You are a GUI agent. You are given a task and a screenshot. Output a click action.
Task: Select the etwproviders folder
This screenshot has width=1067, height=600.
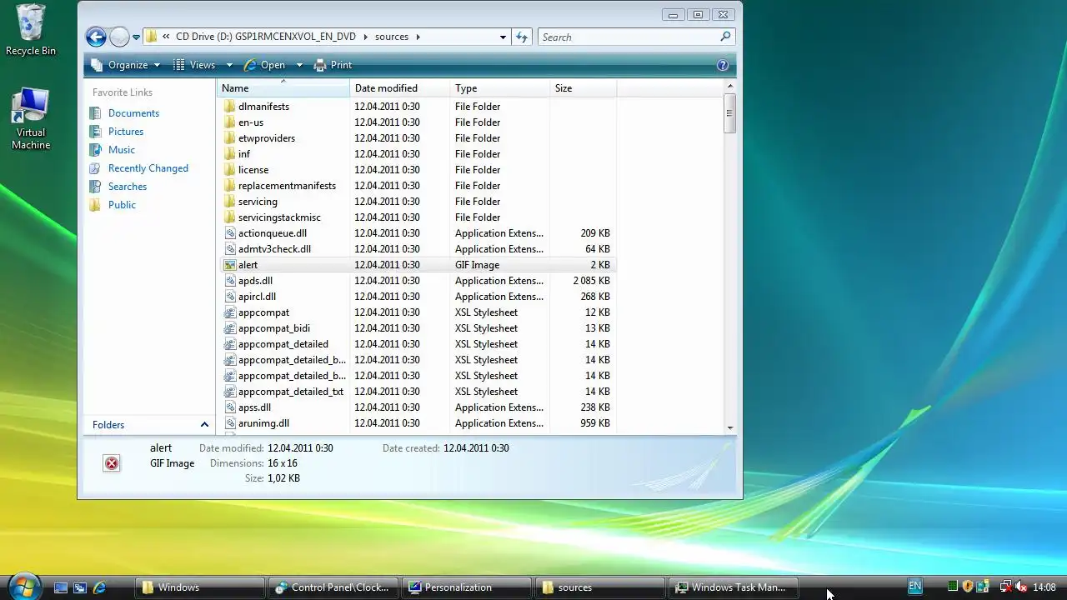click(267, 138)
